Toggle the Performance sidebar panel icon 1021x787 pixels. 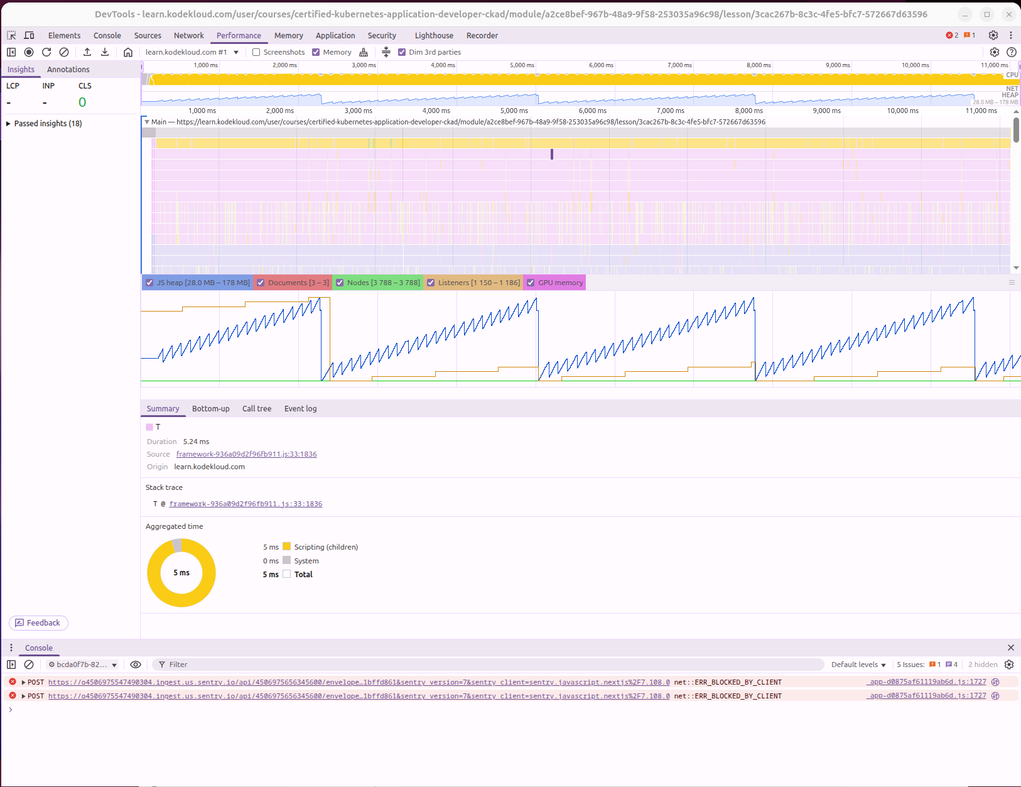11,52
